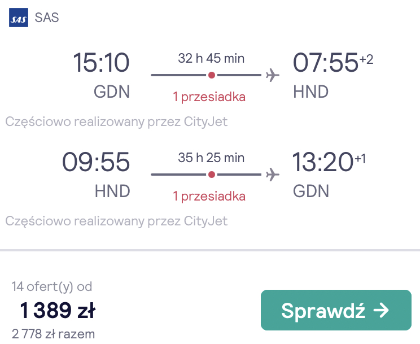Click the outbound flight airplane icon
The width and height of the screenshot is (420, 344).
[273, 75]
